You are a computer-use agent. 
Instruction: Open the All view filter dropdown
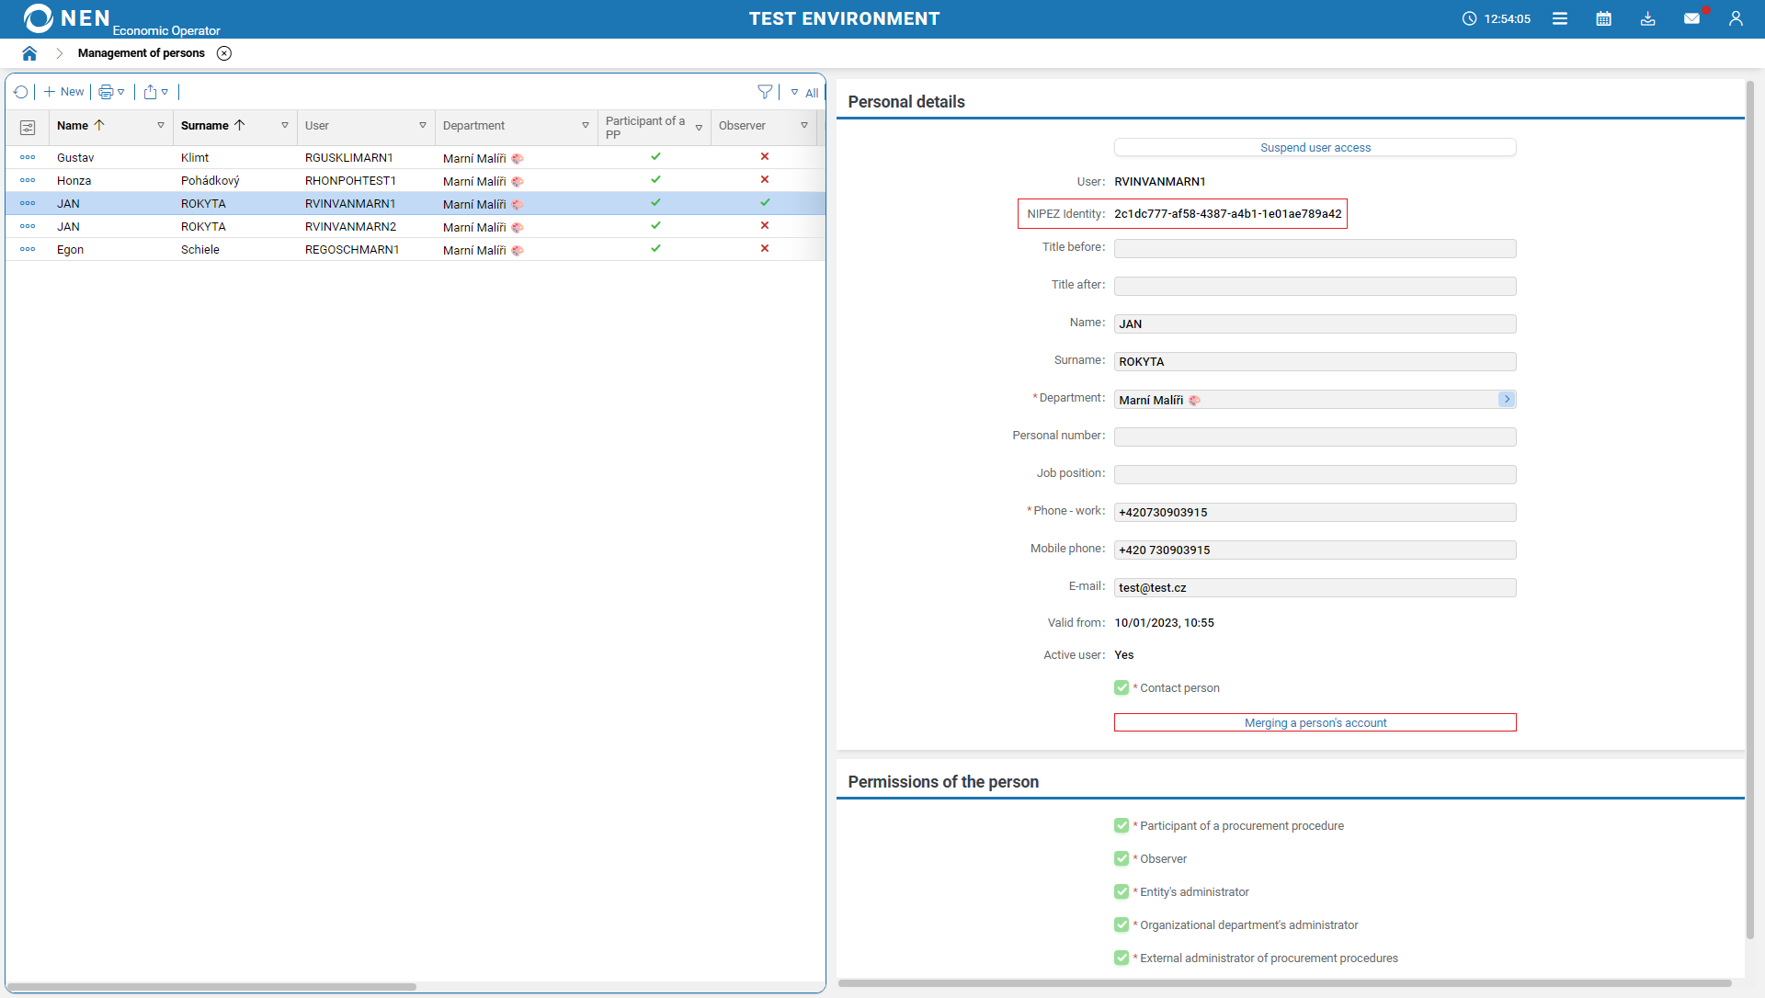point(805,93)
